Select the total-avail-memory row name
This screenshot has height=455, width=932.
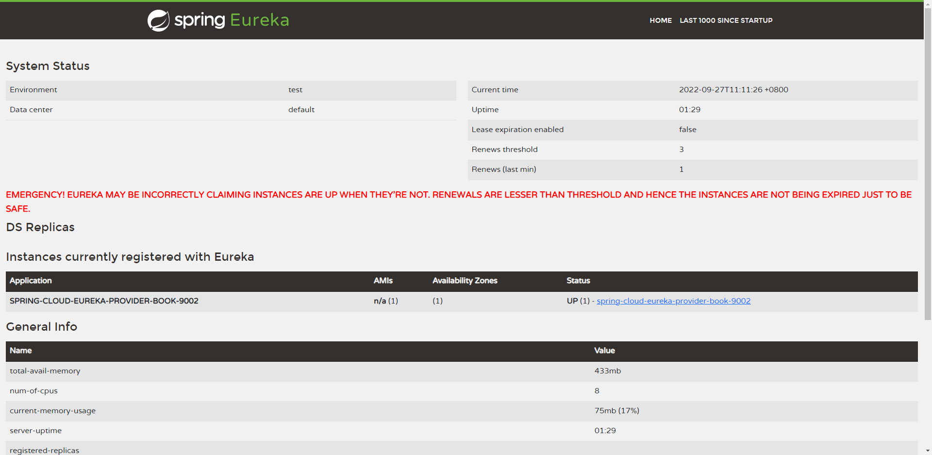tap(45, 371)
